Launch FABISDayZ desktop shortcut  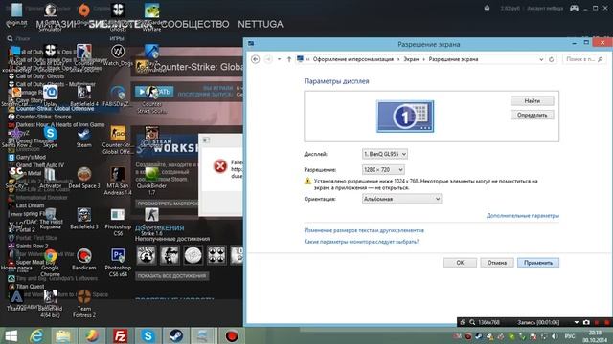pos(118,96)
